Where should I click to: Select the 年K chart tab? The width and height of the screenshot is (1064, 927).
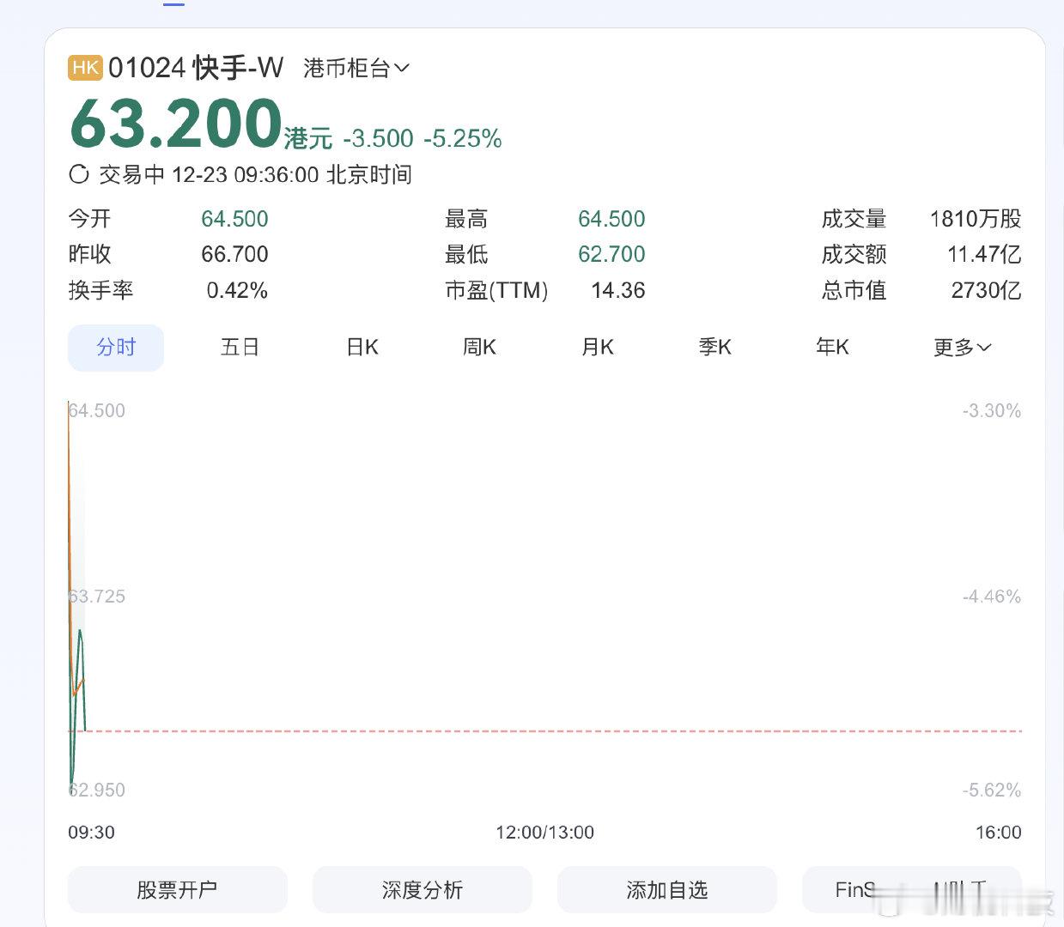click(833, 348)
